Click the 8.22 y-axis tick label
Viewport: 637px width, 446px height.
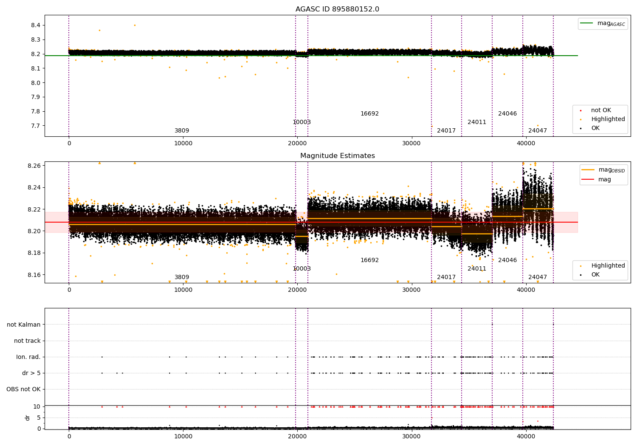[34, 209]
